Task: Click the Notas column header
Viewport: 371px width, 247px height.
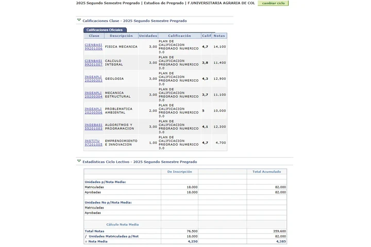Action: 220,36
